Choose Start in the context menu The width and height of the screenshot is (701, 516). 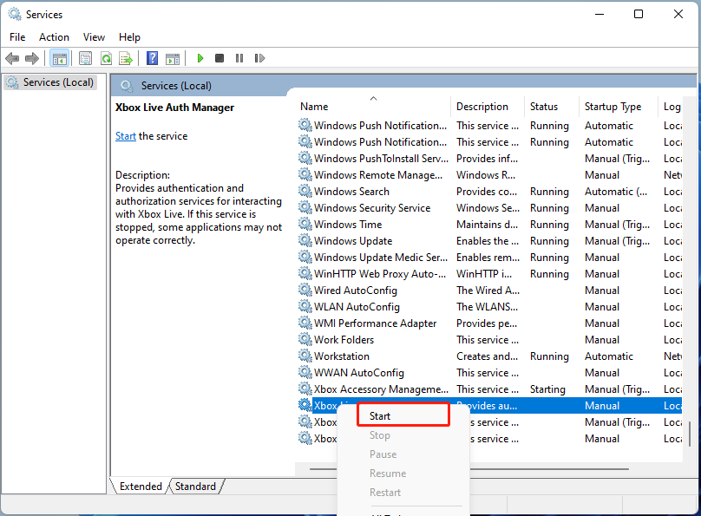coord(380,416)
